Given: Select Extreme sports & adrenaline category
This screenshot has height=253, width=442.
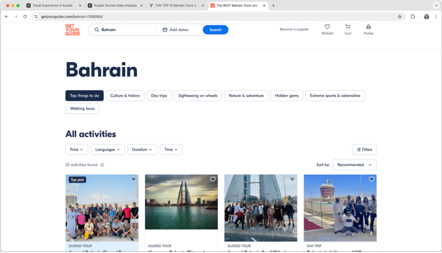Looking at the screenshot, I should click(x=335, y=95).
